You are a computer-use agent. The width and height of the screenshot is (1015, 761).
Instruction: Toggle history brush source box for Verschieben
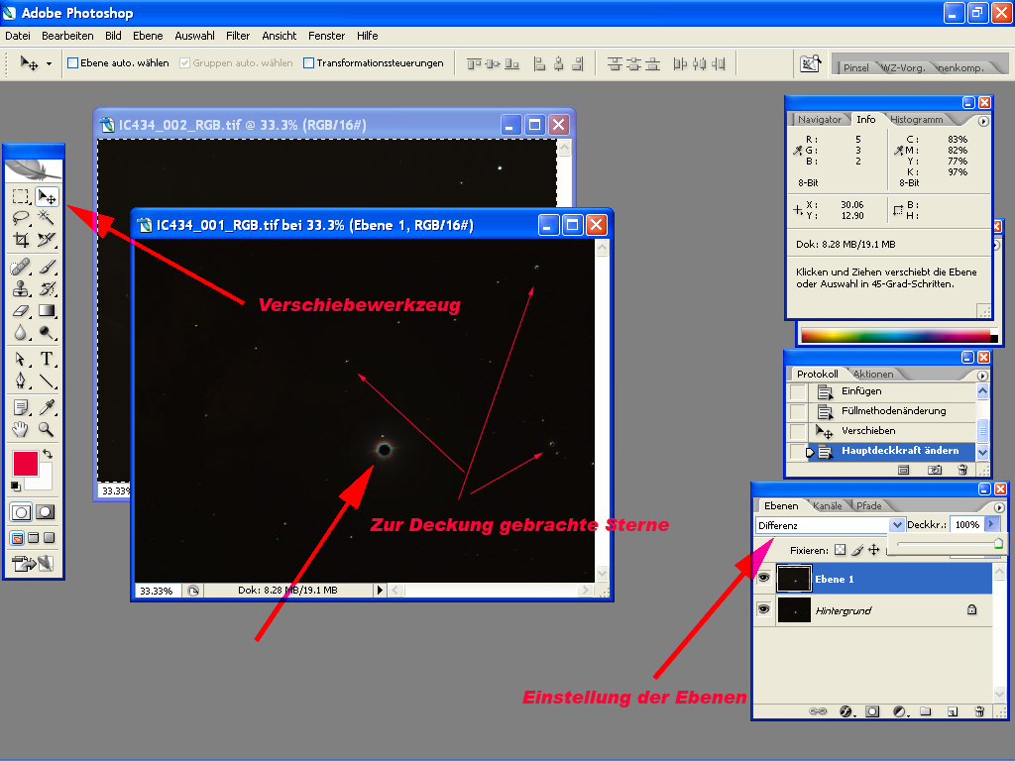click(x=798, y=431)
